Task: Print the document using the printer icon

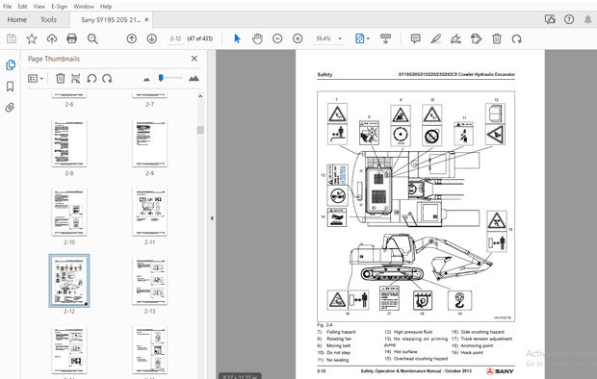Action: pyautogui.click(x=71, y=38)
